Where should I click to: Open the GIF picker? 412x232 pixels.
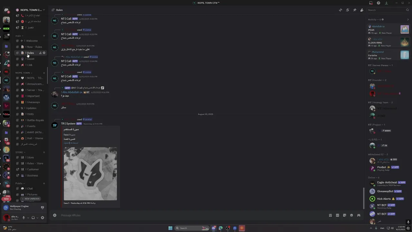pyautogui.click(x=337, y=215)
